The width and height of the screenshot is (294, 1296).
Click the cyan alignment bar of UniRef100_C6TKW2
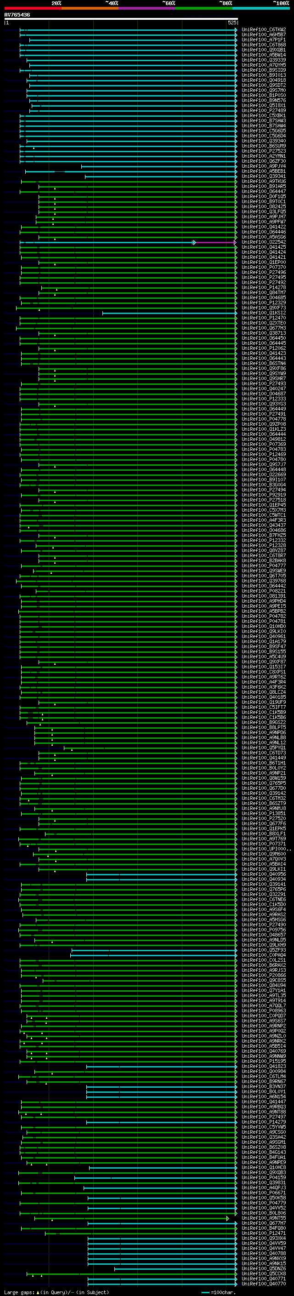pos(128,30)
